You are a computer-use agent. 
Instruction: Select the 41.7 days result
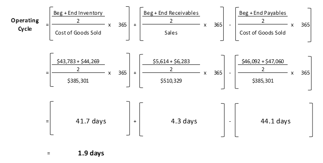pos(91,121)
